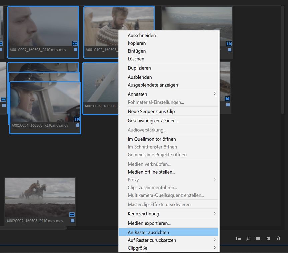Screen dimensions: 288x253
Task: Choose Duplizieren from context menu
Action: click(x=139, y=68)
